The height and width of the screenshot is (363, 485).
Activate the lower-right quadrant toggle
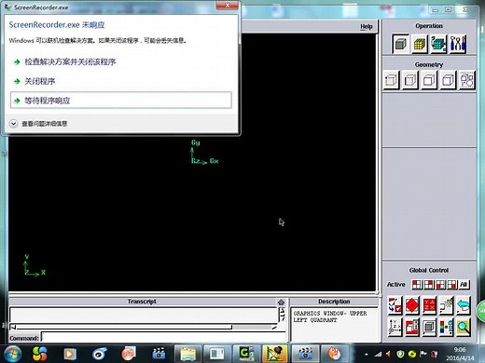click(452, 285)
